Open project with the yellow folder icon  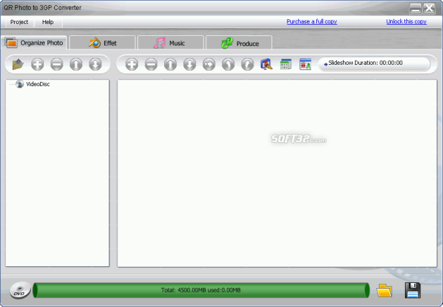point(384,290)
